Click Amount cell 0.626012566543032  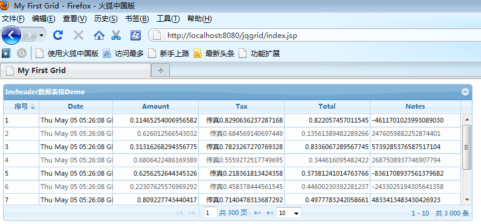tap(155, 133)
